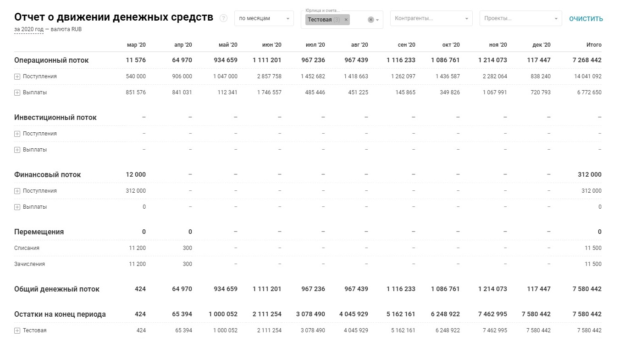Click the Списания row label
Image resolution: width=619 pixels, height=357 pixels.
pyautogui.click(x=27, y=248)
